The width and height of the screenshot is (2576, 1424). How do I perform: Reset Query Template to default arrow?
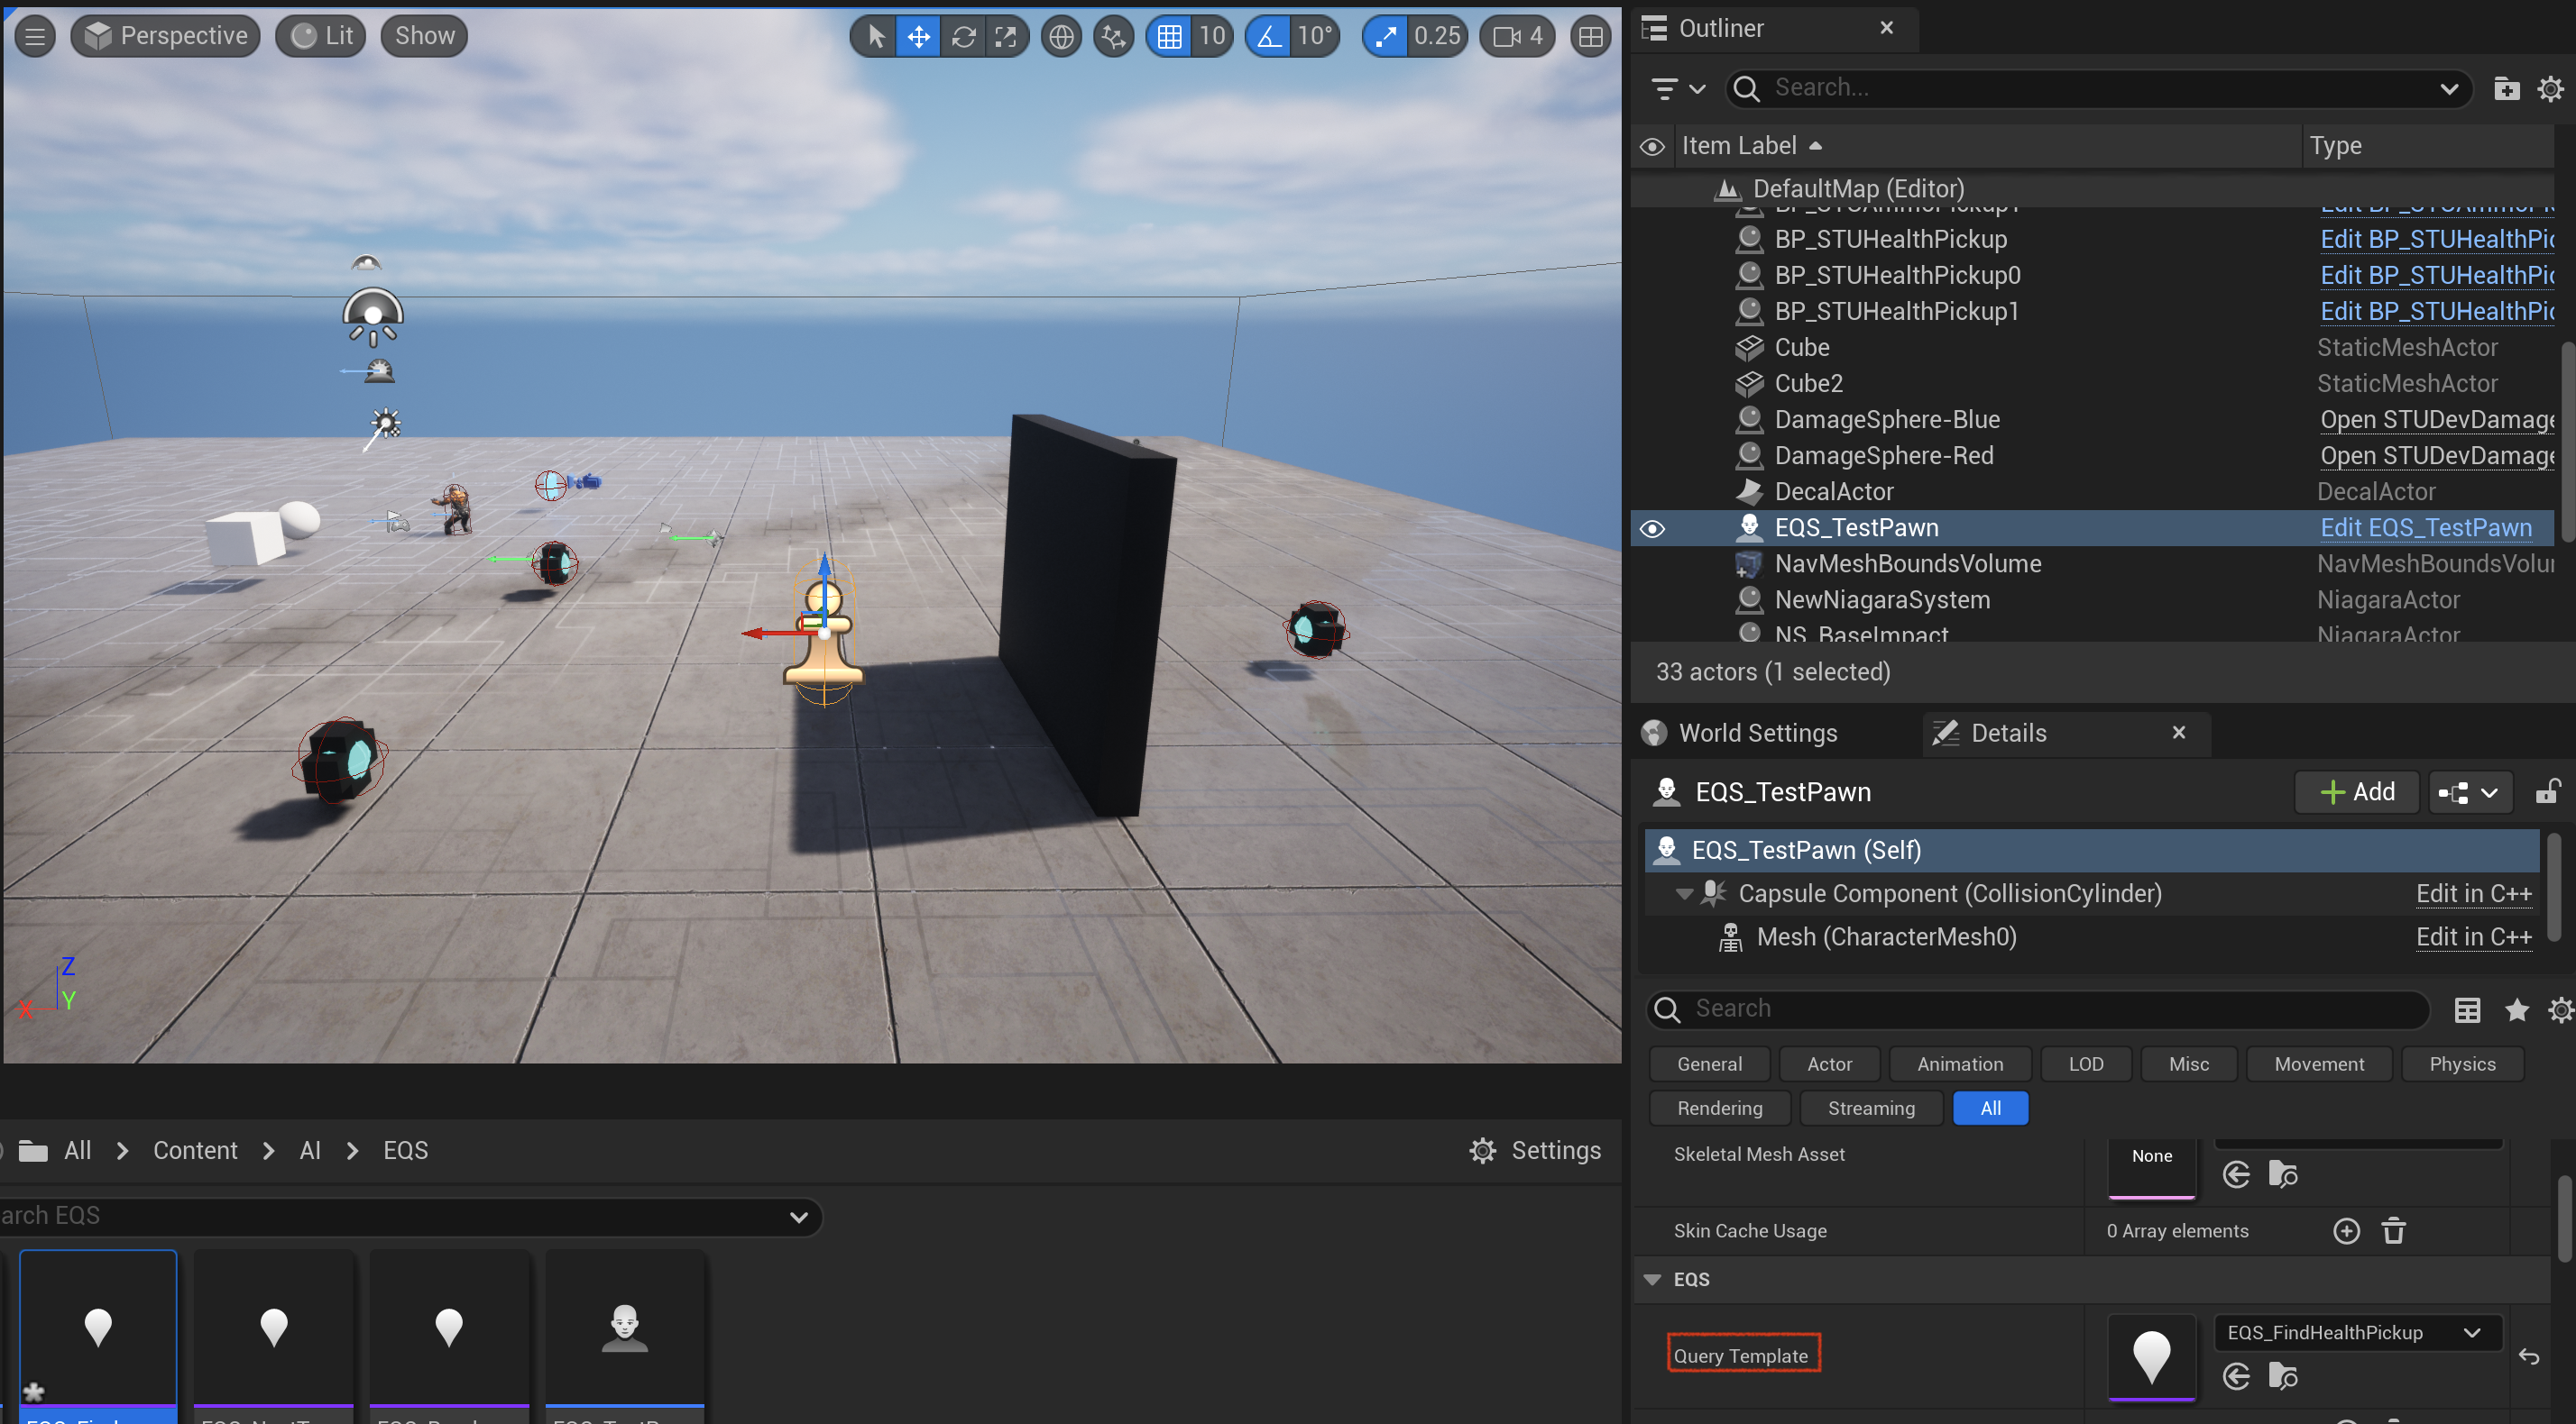(2528, 1357)
